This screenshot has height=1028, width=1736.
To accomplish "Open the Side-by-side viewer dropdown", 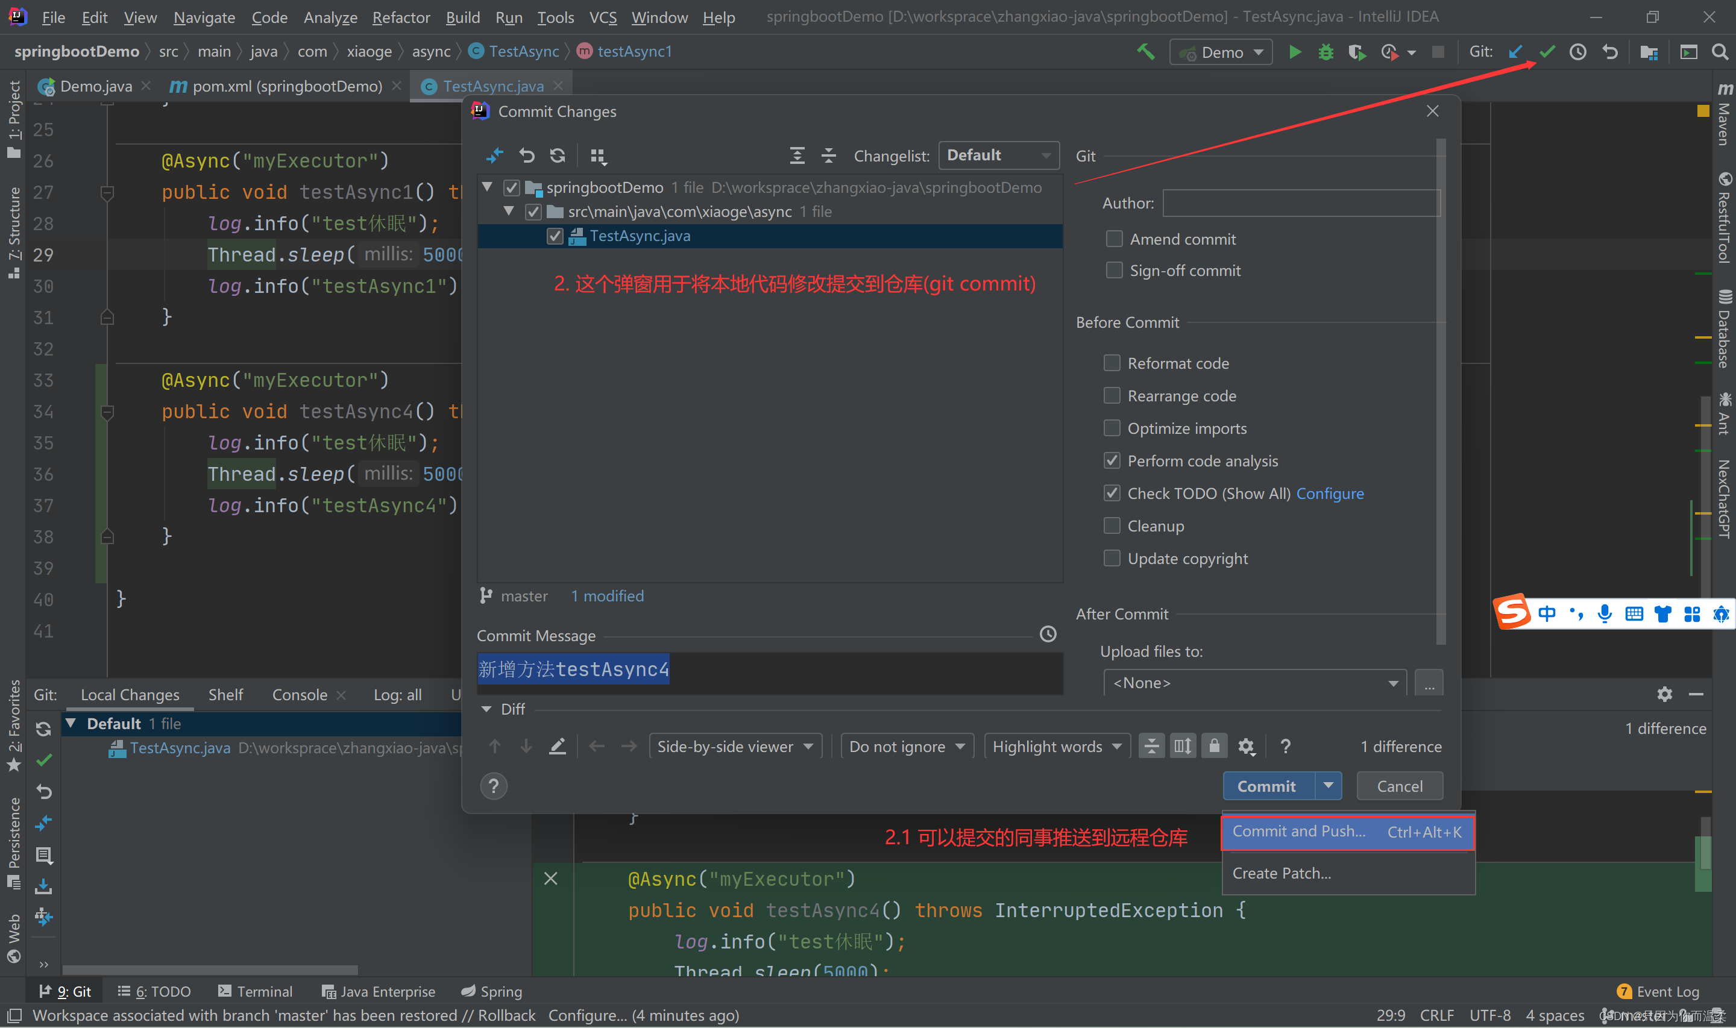I will tap(734, 746).
